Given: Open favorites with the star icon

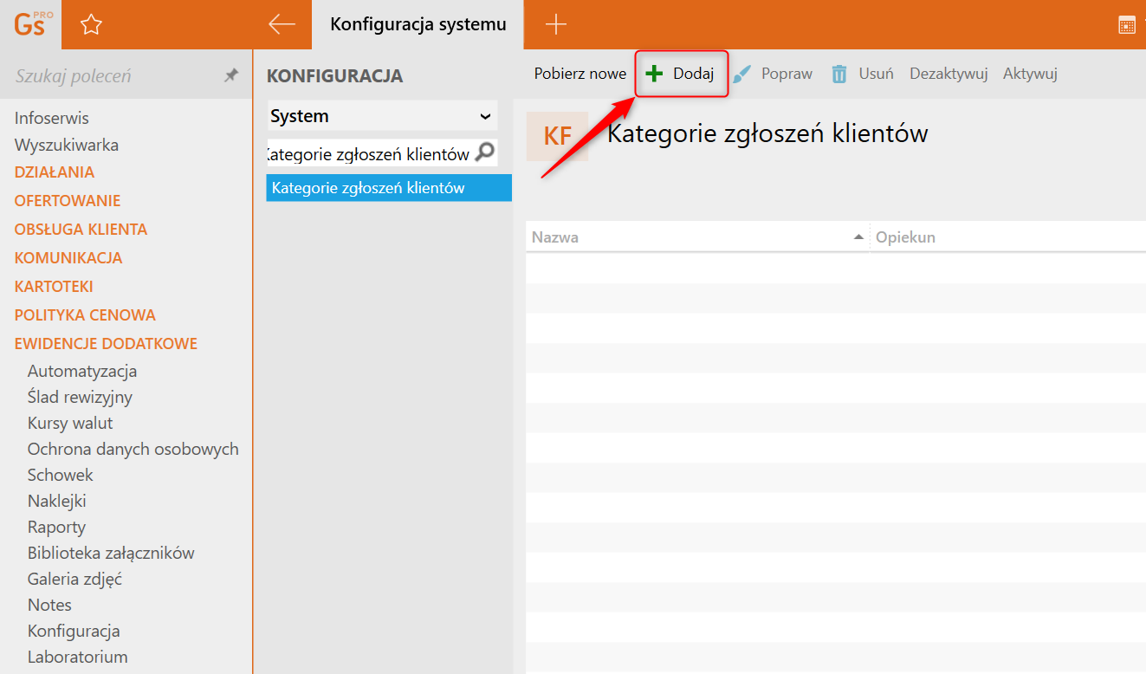Looking at the screenshot, I should (x=91, y=25).
